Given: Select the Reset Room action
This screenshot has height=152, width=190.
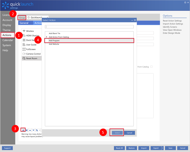Looking at the screenshot, I should click(x=32, y=58).
